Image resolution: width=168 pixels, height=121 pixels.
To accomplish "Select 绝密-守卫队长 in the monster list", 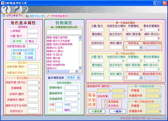I will 55,54.
